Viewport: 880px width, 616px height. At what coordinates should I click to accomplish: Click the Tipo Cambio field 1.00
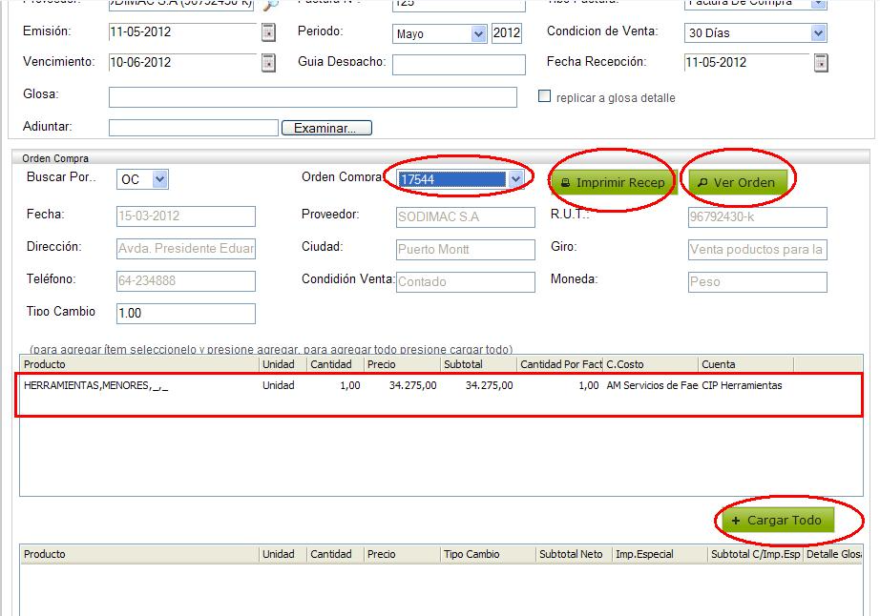186,314
